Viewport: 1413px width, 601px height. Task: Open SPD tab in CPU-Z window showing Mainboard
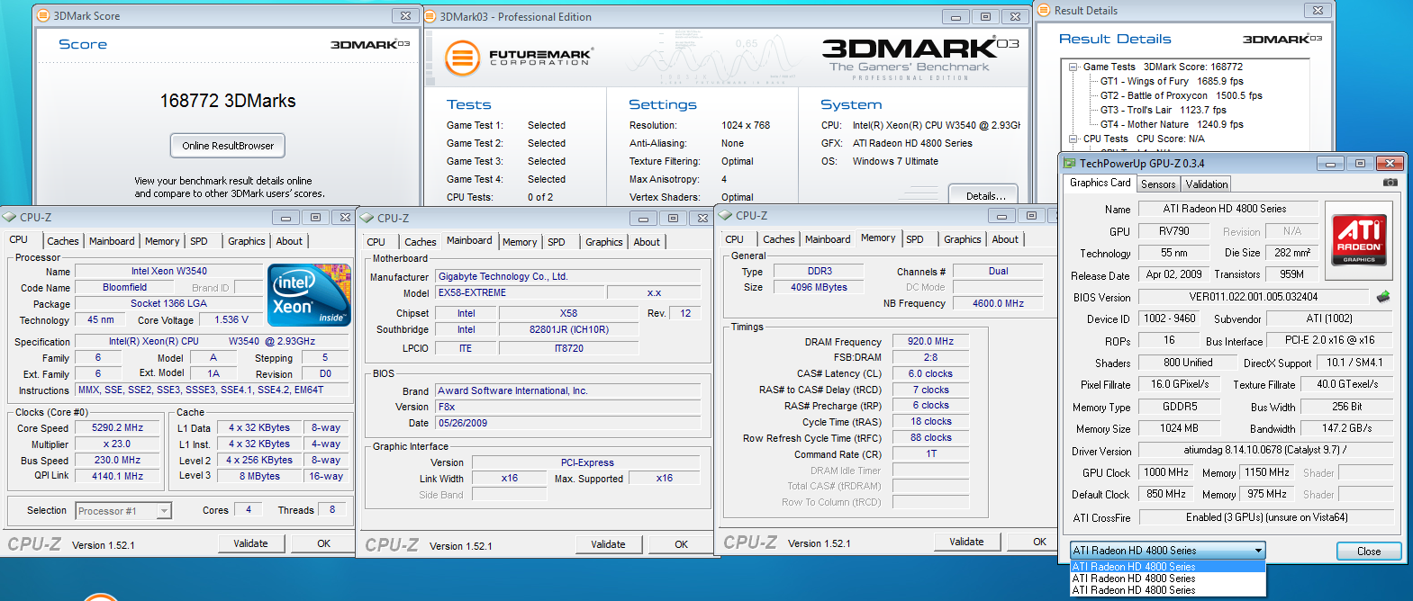point(557,242)
